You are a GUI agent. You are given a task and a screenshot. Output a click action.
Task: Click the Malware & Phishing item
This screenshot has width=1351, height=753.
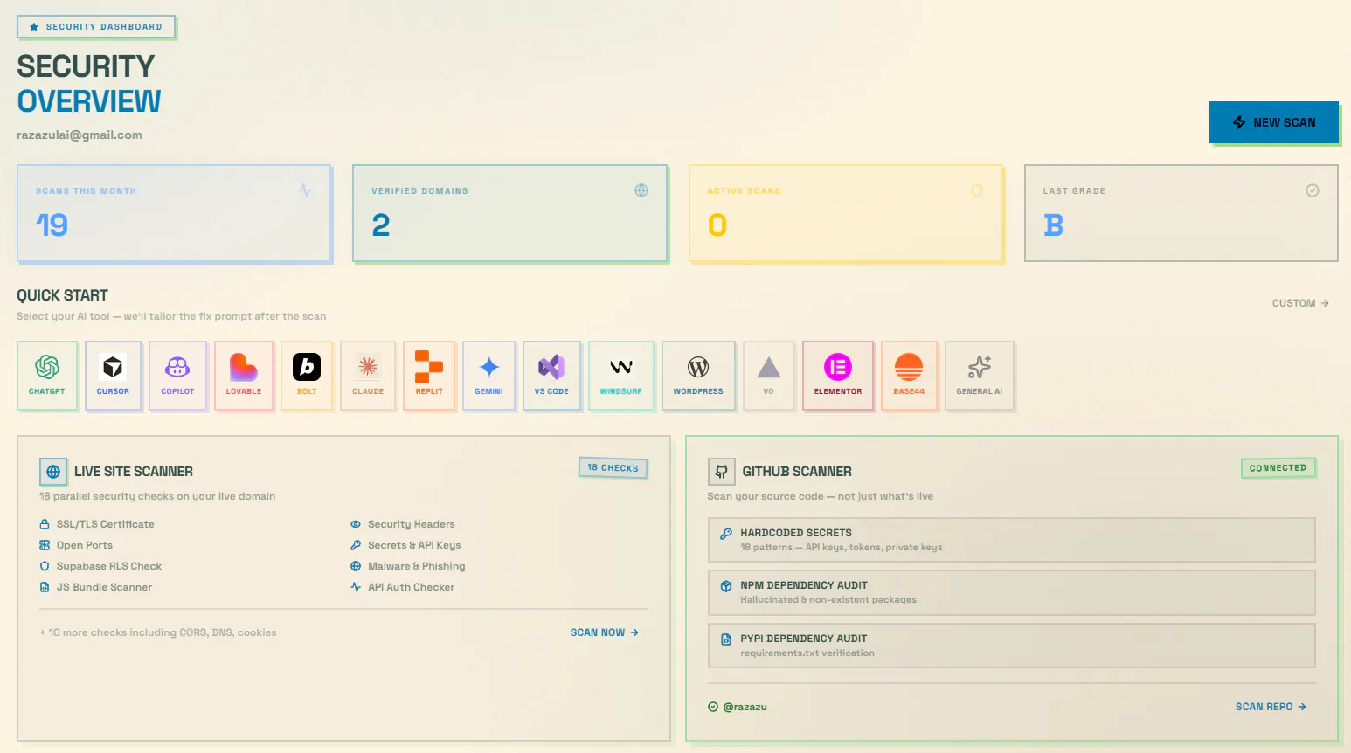pos(408,566)
